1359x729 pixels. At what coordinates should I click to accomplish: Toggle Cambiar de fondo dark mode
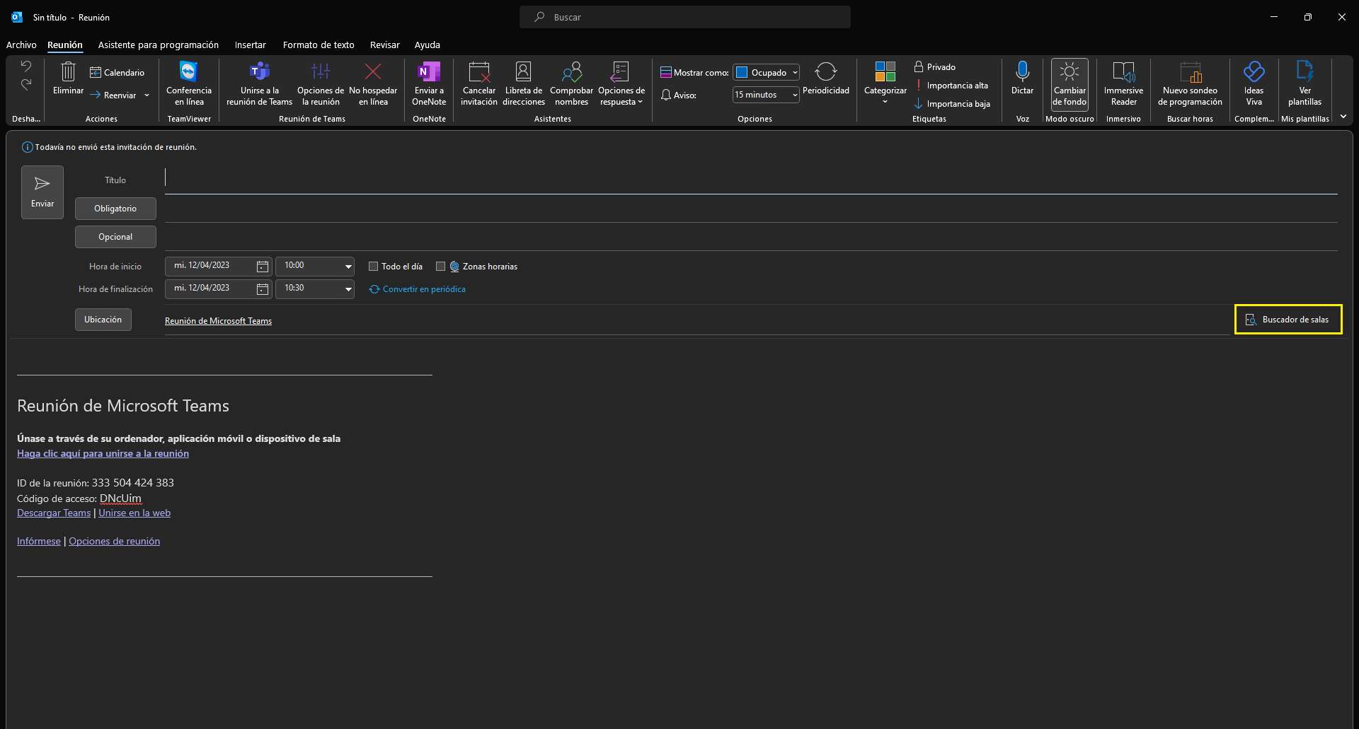tap(1070, 83)
